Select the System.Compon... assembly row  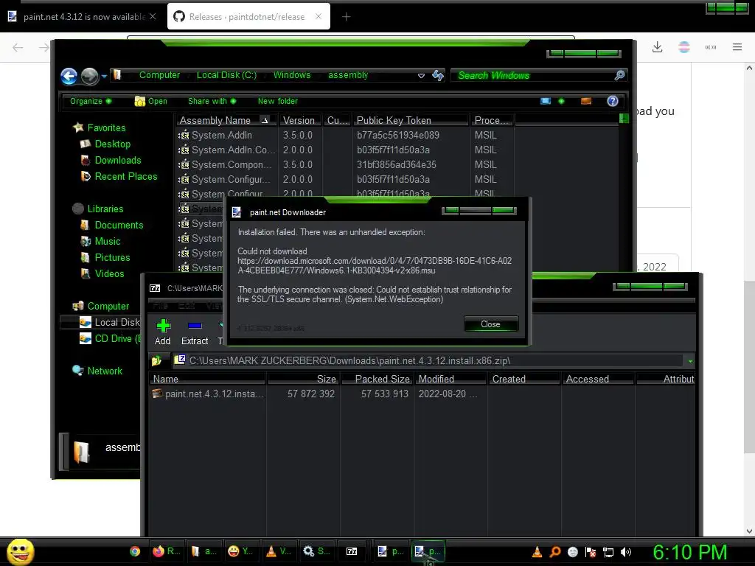tap(346, 164)
